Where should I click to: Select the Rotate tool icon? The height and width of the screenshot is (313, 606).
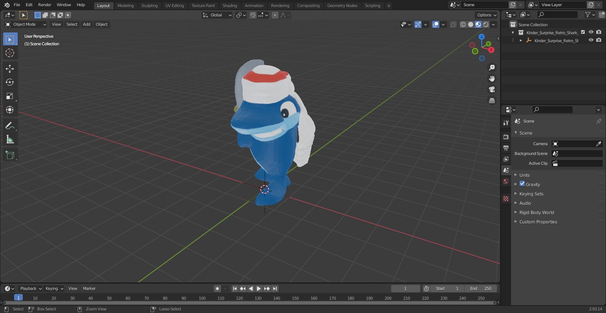(x=10, y=82)
